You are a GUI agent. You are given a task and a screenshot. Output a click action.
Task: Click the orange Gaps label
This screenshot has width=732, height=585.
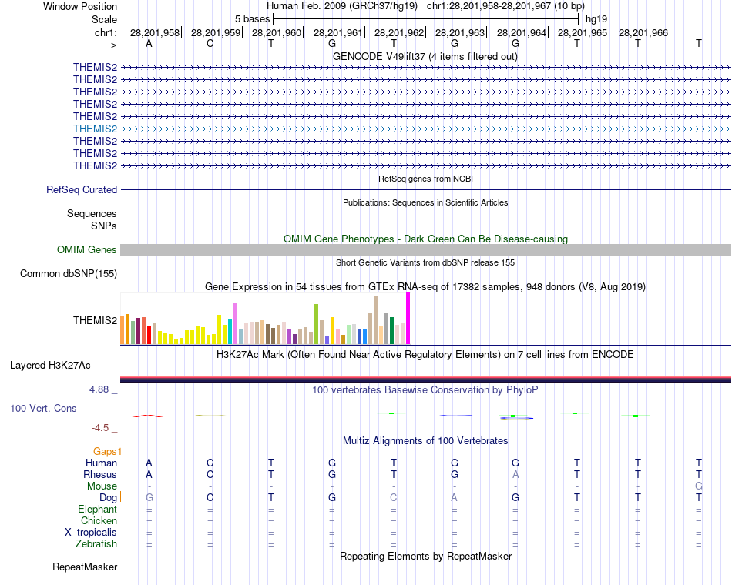point(105,452)
